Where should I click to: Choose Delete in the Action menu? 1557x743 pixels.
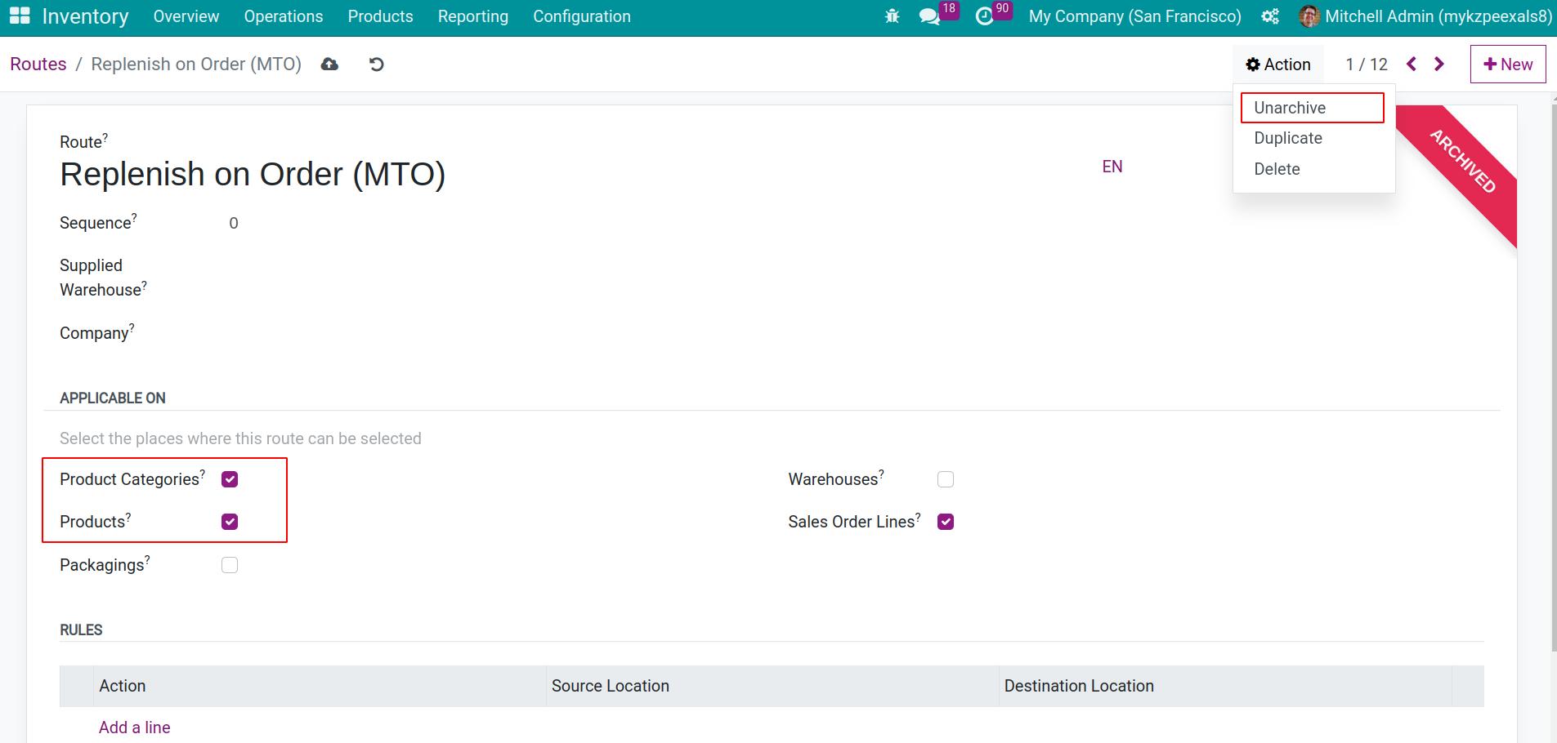coord(1313,169)
